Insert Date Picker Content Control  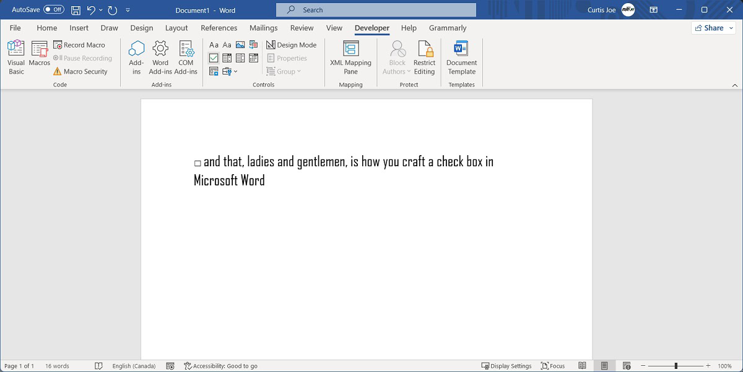pyautogui.click(x=253, y=58)
